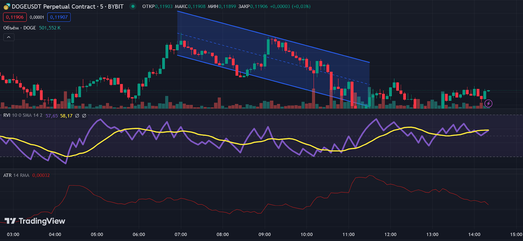
Task: Click the purple RVI value 57,65
Action: [52, 116]
